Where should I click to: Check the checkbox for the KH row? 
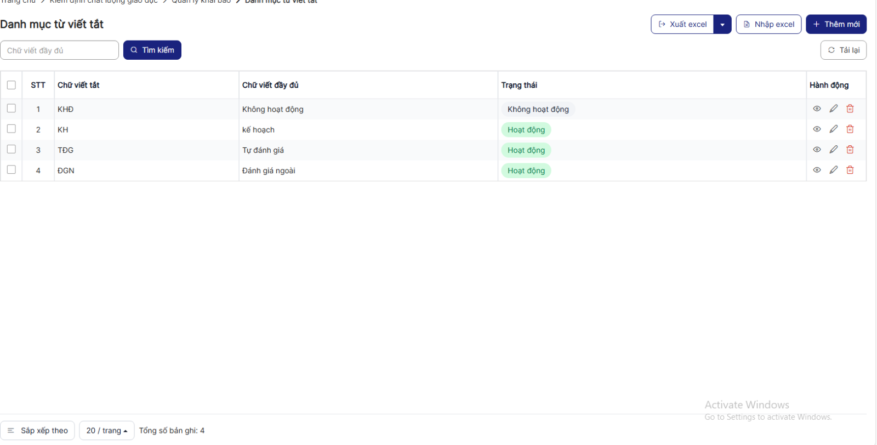11,129
